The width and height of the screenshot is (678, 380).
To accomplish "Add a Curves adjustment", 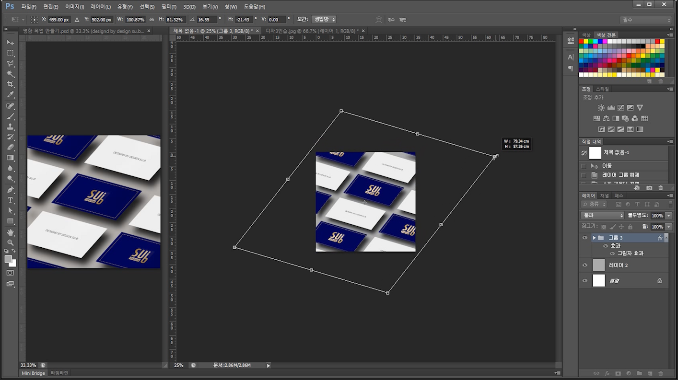I will click(620, 108).
